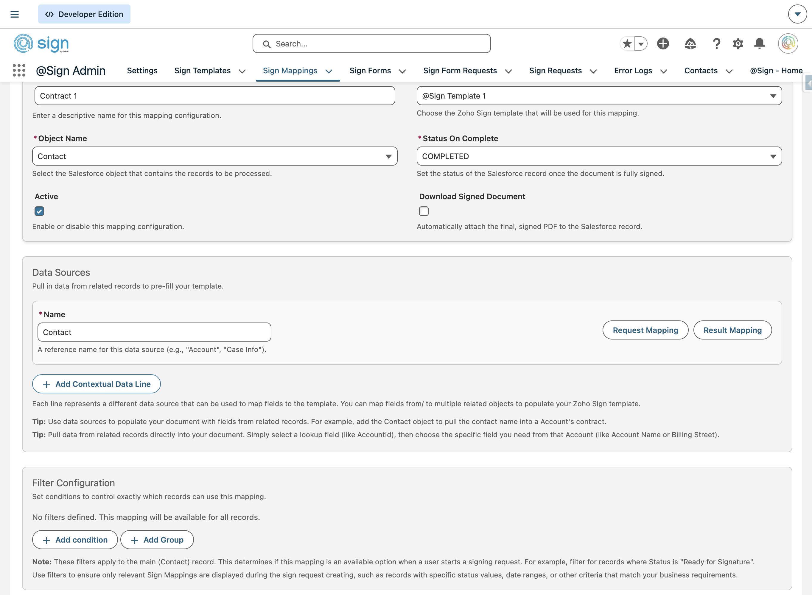812x595 pixels.
Task: Click the data source Name field
Action: pyautogui.click(x=154, y=332)
